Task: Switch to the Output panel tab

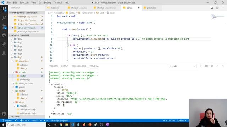Action: coord(65,66)
